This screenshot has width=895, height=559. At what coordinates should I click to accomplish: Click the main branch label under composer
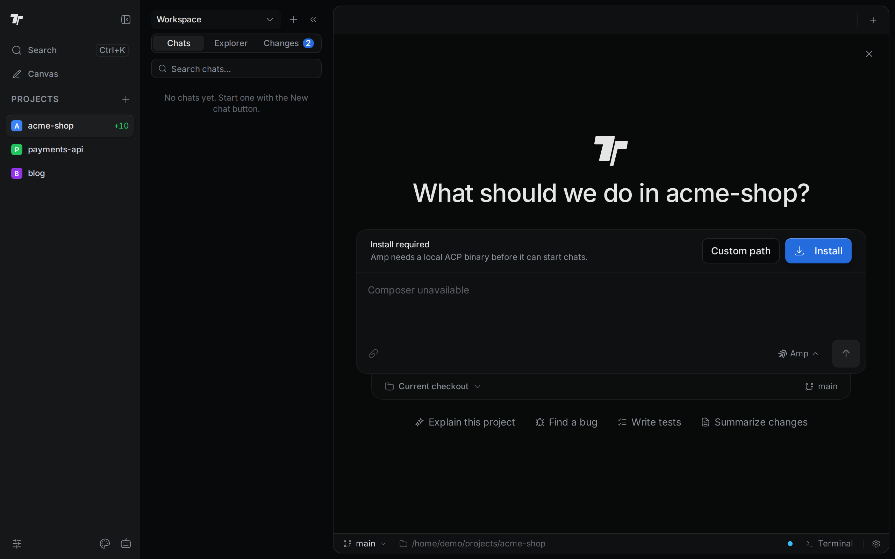[x=821, y=386]
